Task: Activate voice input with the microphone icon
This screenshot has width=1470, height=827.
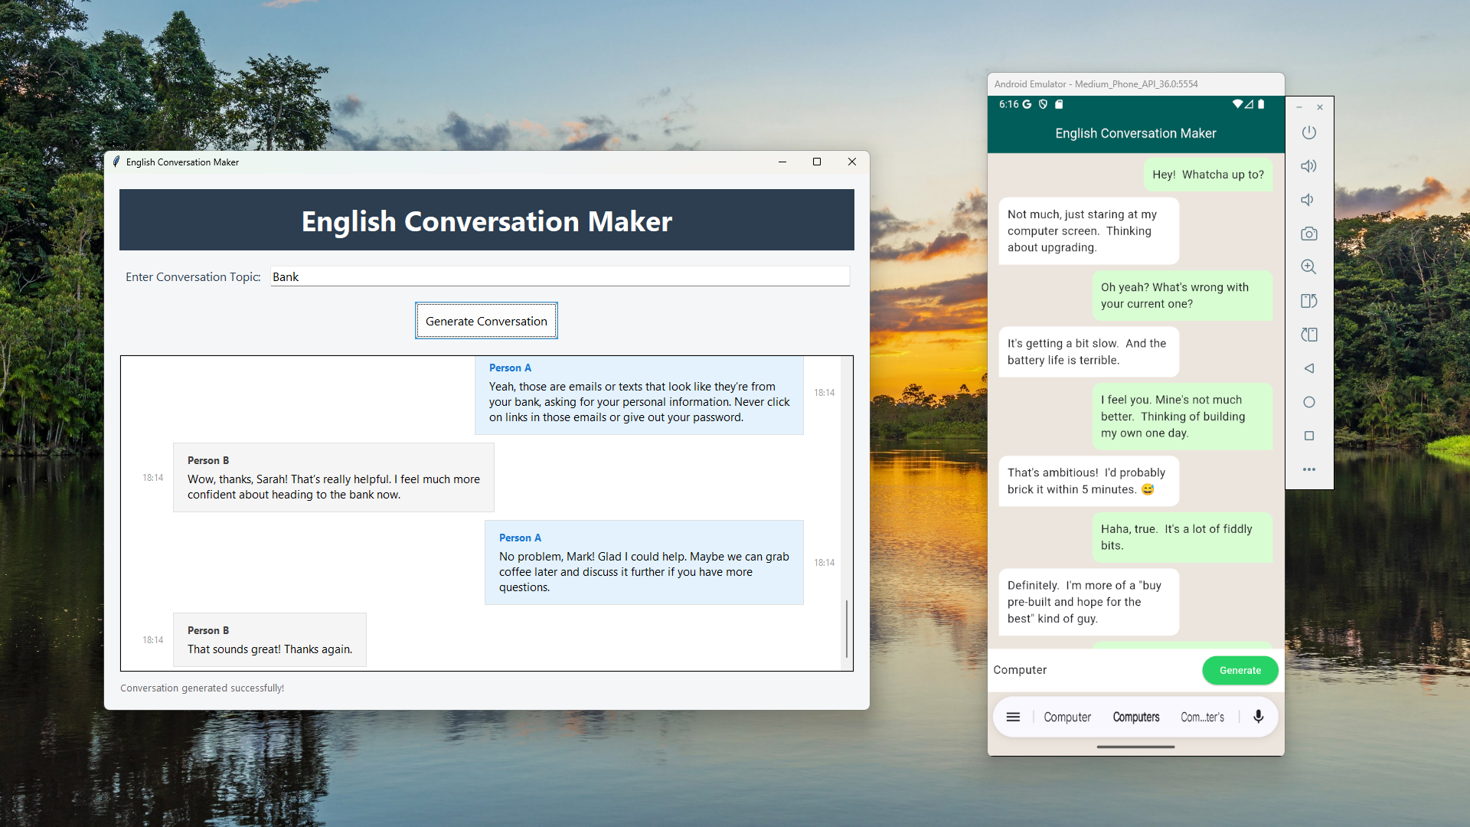Action: pos(1257,717)
